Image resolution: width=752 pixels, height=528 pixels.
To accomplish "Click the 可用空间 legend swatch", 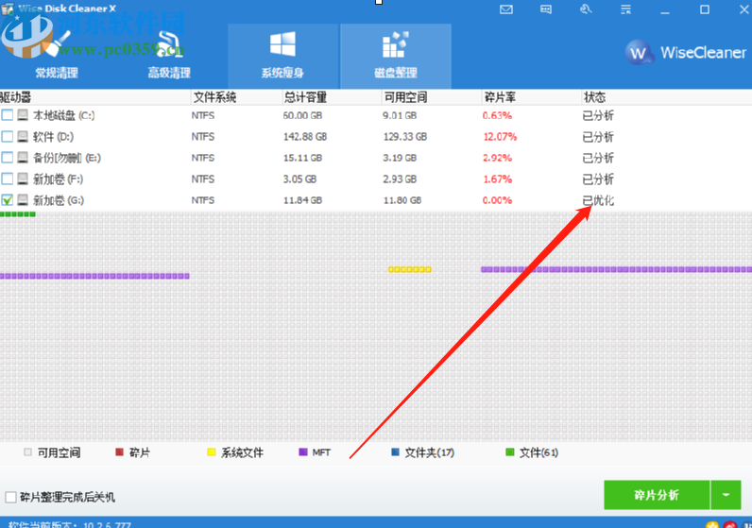I will coord(27,452).
